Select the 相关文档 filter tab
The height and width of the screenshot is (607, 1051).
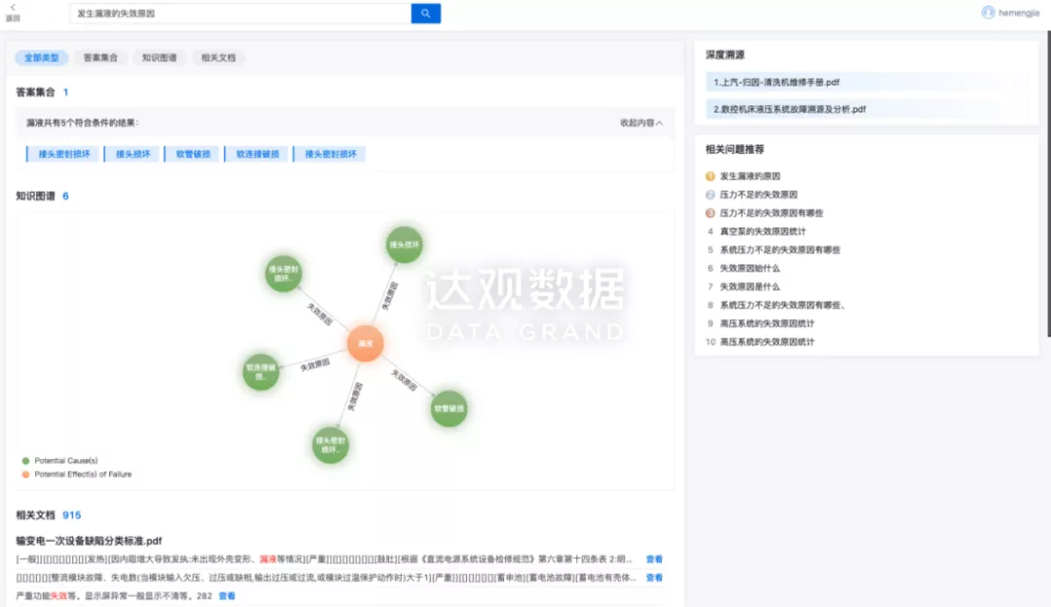pos(218,58)
